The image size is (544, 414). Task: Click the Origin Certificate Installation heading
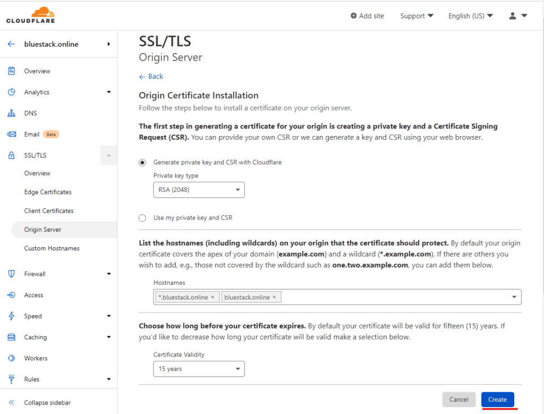point(199,96)
